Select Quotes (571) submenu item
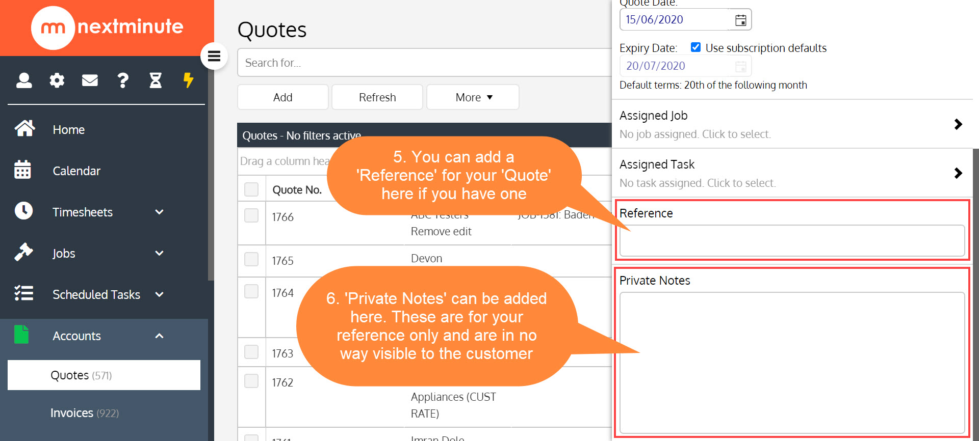The width and height of the screenshot is (979, 441). [104, 375]
